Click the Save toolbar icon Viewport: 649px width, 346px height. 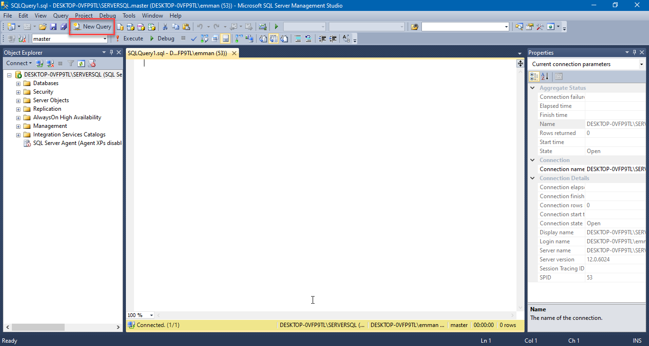[53, 27]
